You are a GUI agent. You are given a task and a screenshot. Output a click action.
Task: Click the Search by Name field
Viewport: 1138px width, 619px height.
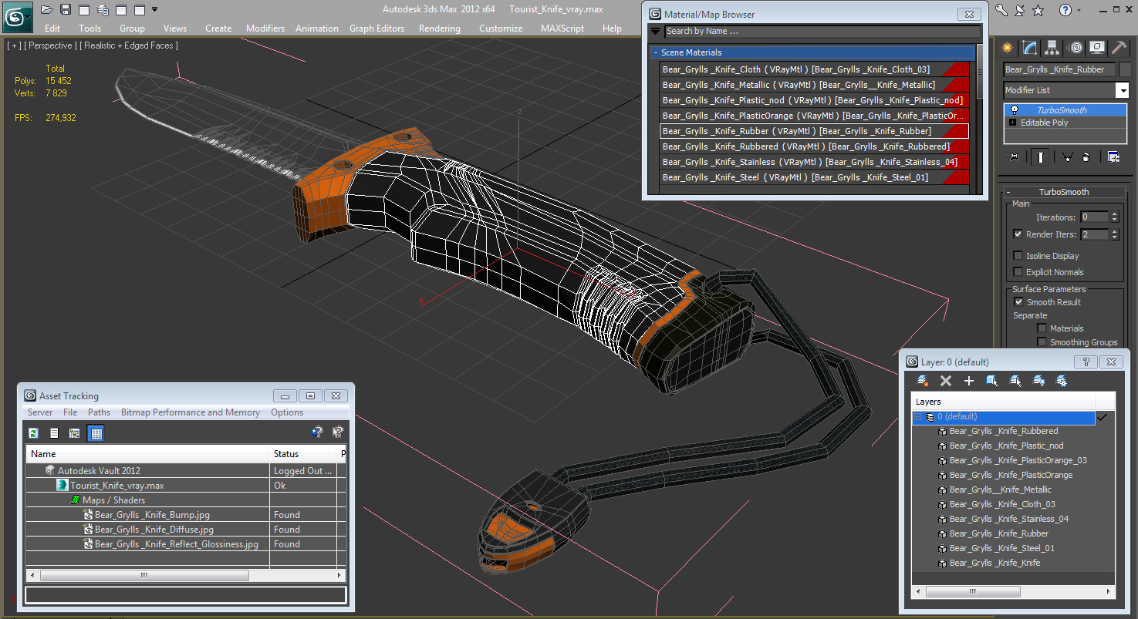[822, 32]
